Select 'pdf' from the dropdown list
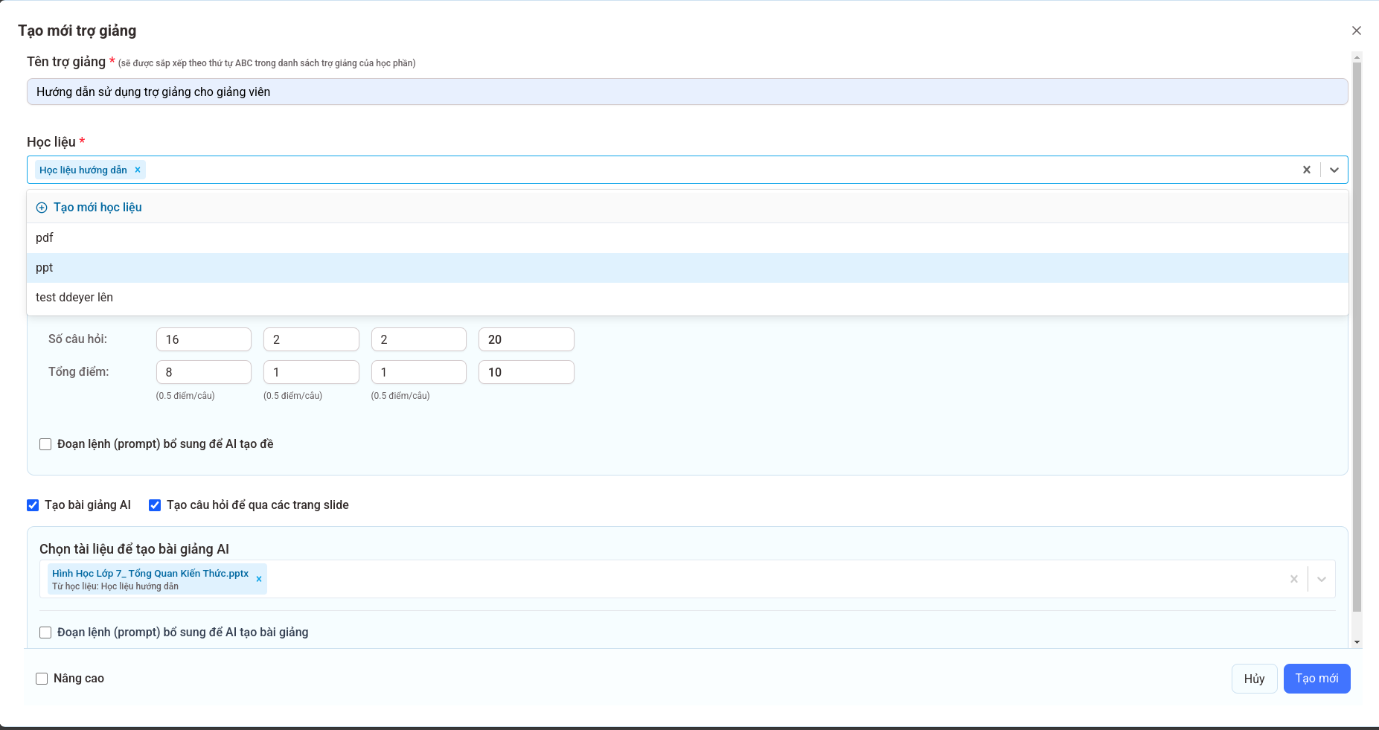 [45, 238]
